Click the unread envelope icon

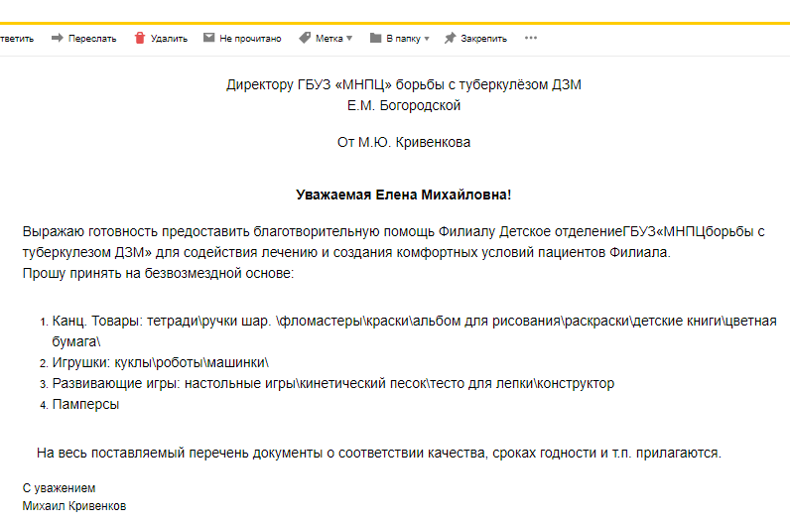(208, 39)
